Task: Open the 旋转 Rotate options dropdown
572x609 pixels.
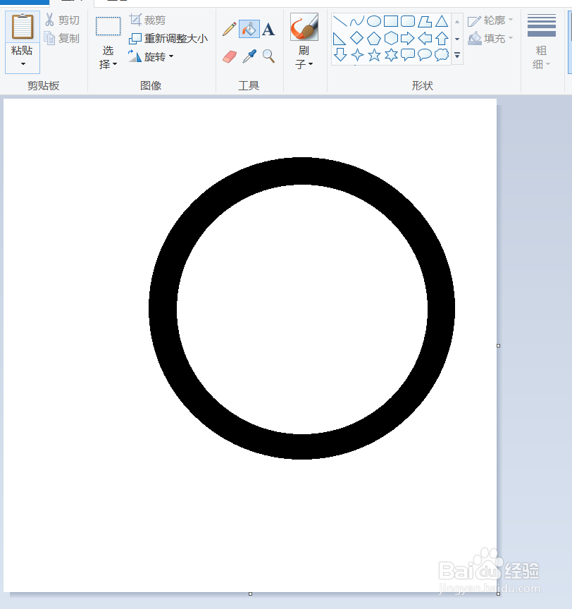Action: click(x=170, y=56)
